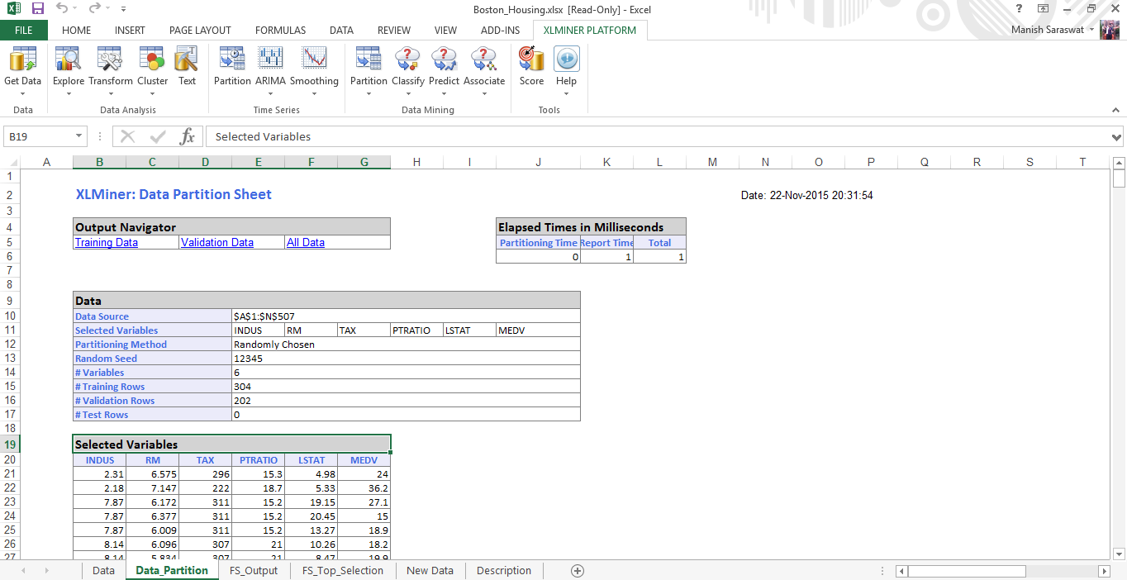This screenshot has width=1127, height=580.
Task: Add a new sheet with plus button
Action: (x=578, y=571)
